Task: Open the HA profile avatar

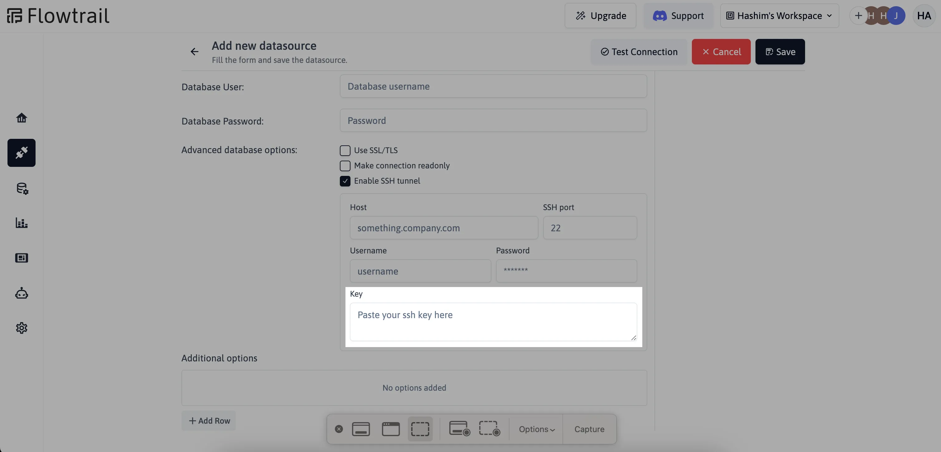Action: pyautogui.click(x=924, y=16)
